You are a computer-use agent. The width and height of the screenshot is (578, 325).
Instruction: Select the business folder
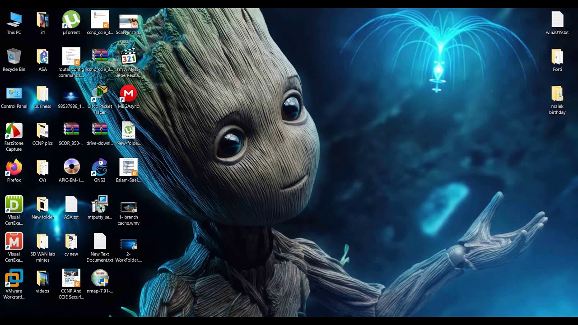(x=42, y=94)
